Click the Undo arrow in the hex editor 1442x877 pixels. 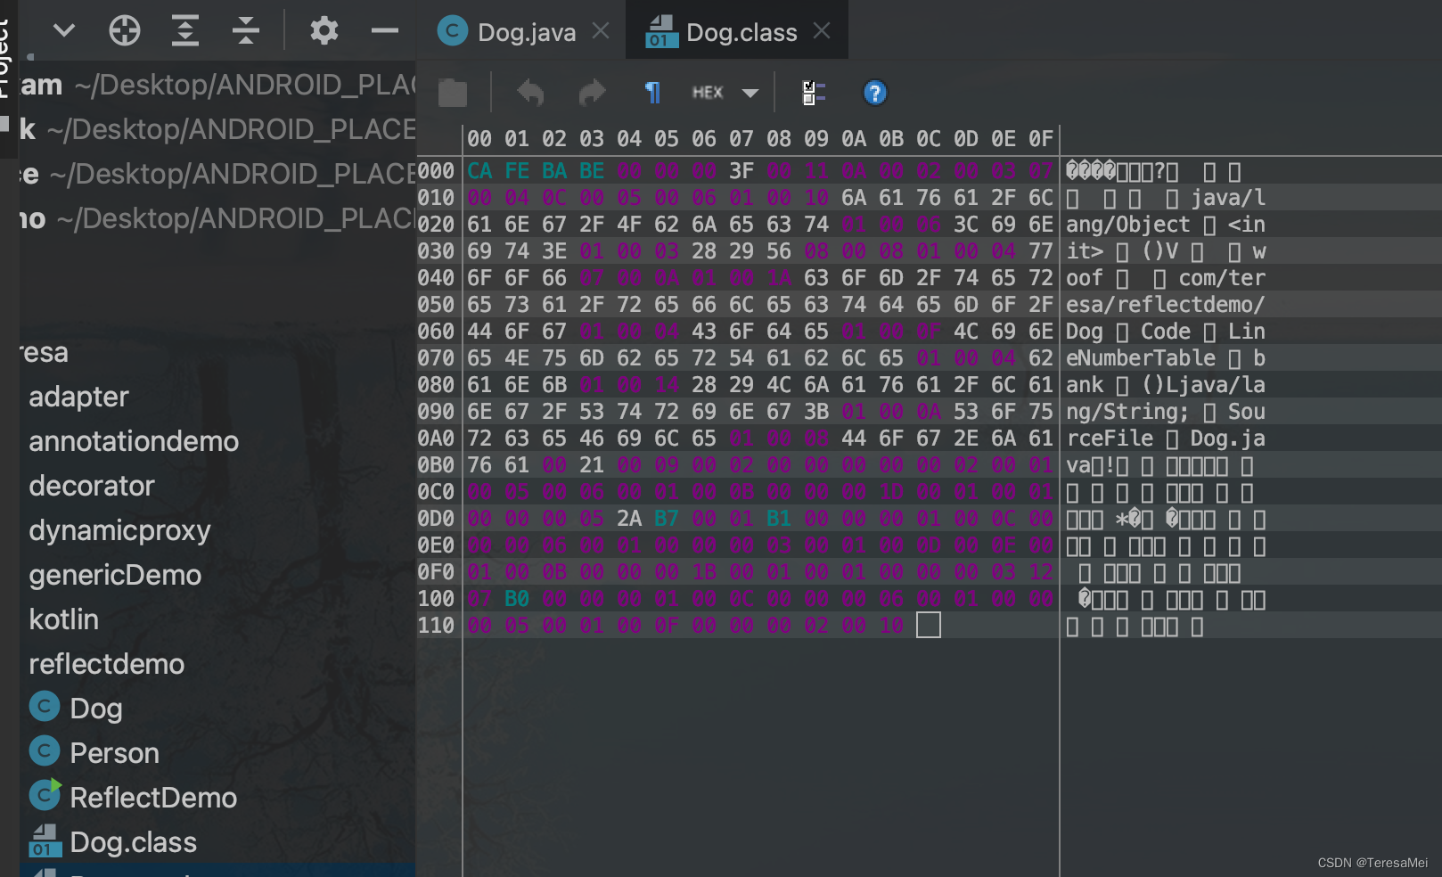pos(530,92)
